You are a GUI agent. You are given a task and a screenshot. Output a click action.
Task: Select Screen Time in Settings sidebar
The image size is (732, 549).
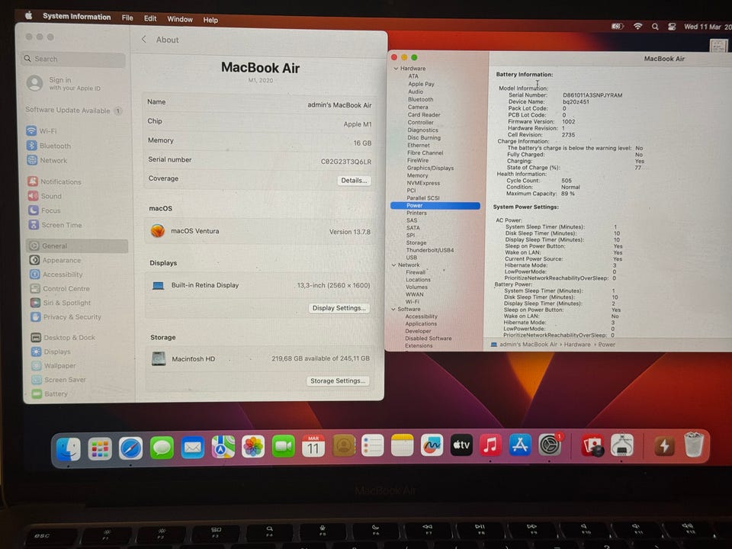(55, 225)
